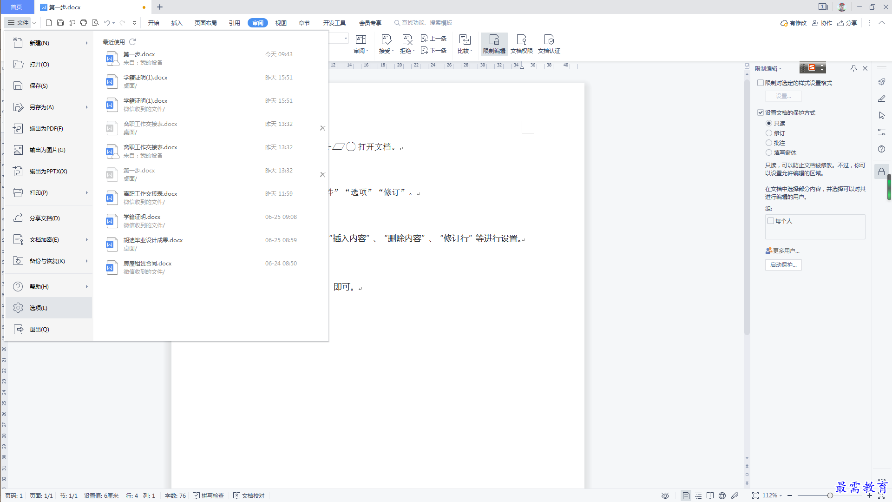Click the Print icon in quick toolbar
This screenshot has width=892, height=502.
84,23
